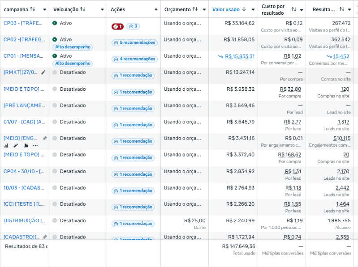Duplicate the [MEIO] [ENG campaign via copy icon
358x267 pixels.
(26, 145)
